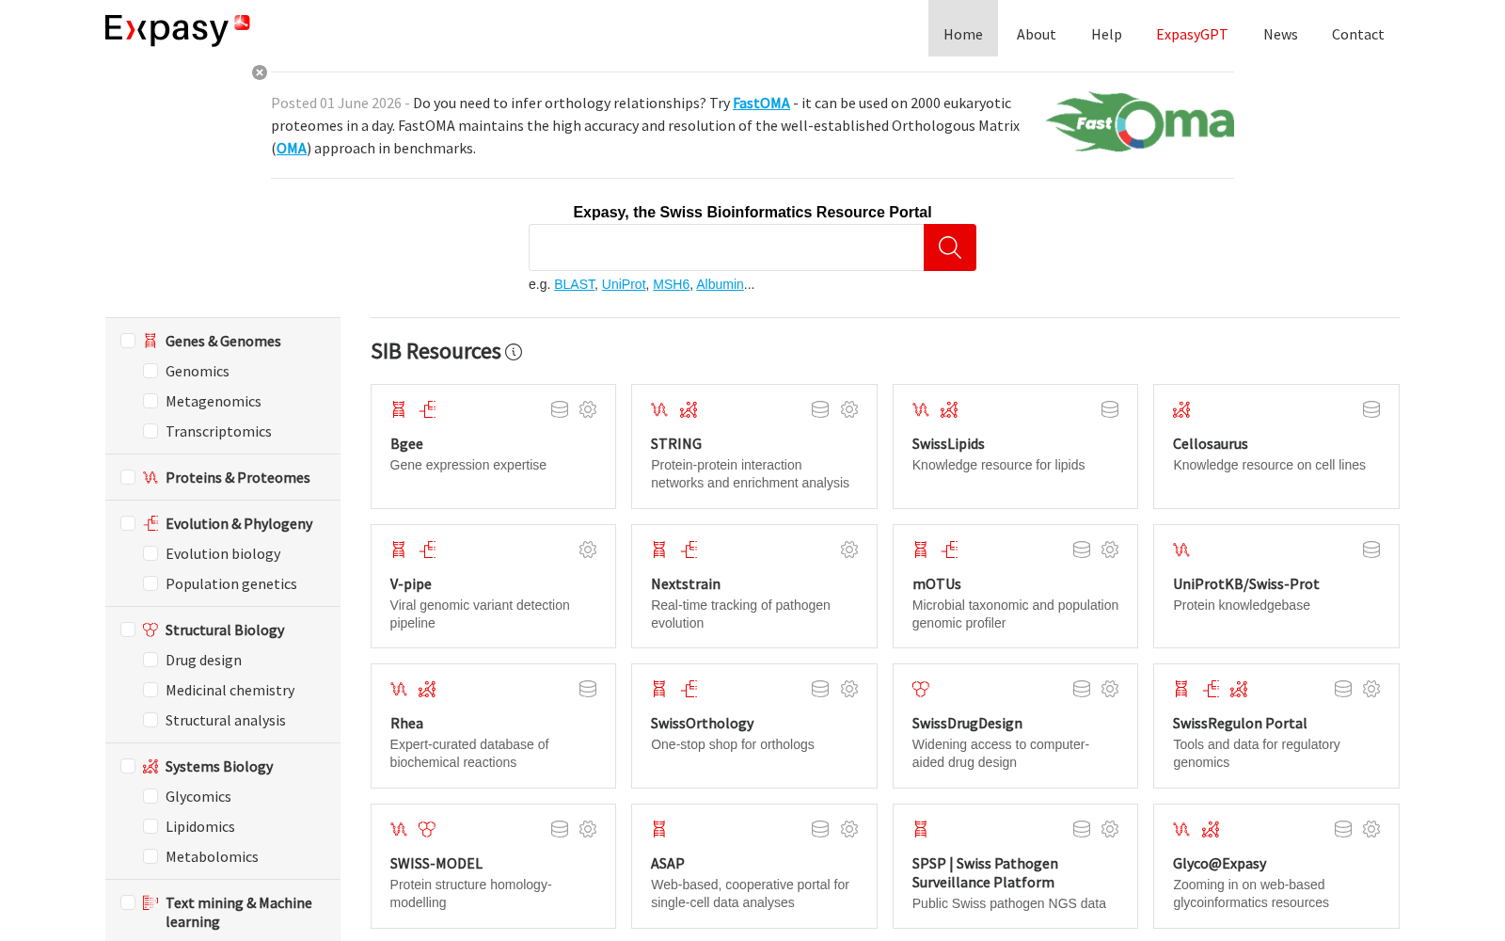The width and height of the screenshot is (1505, 941).
Task: Open the Glyco@Expasy resource title
Action: (x=1219, y=863)
